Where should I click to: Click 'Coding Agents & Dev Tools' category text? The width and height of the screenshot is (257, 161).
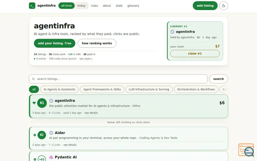[158, 138]
